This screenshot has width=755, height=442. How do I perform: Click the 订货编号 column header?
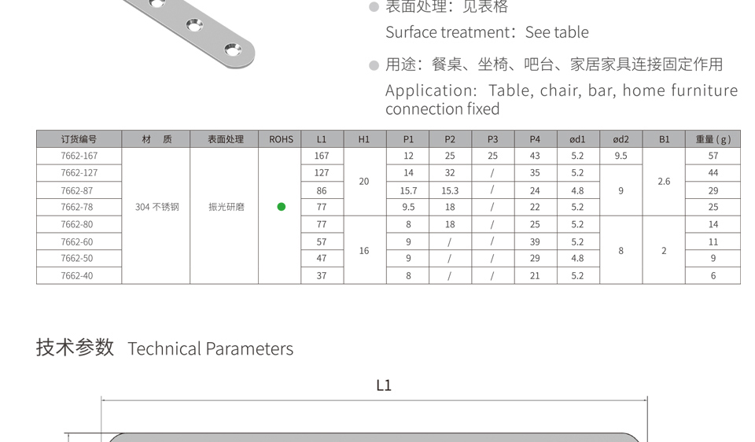(x=79, y=139)
